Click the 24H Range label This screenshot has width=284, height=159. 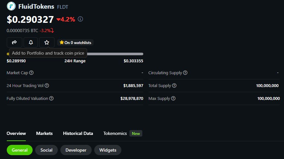[75, 61]
